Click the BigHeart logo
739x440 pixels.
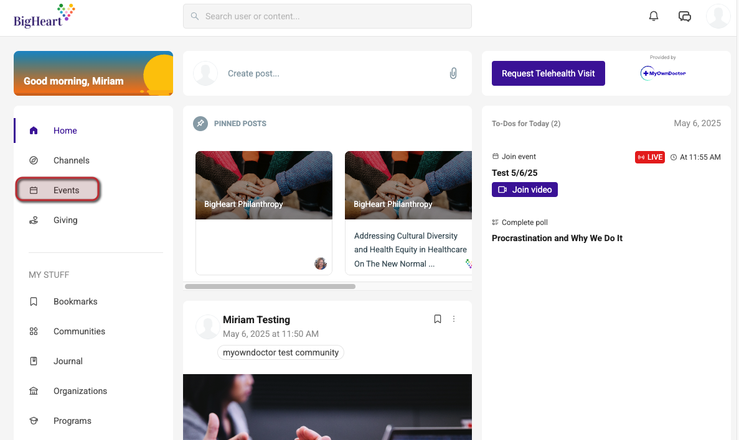[44, 17]
